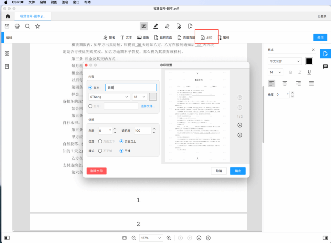Open the 密码 password tool
Viewport: 331px width, 243px height.
224,37
